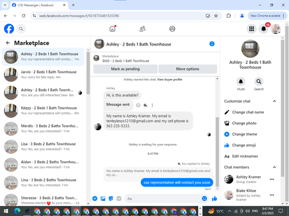The height and width of the screenshot is (216, 289).
Task: Open Merdis - 3 Beds 2 Baths chat
Action: 43,128
